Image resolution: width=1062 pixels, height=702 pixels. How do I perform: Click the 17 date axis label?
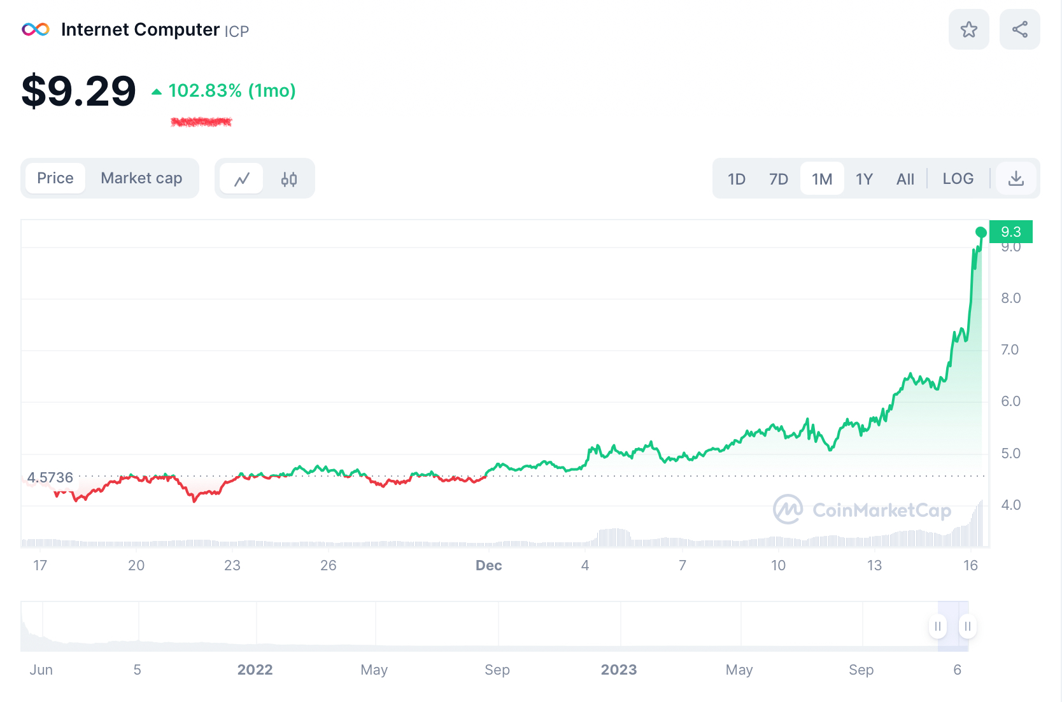click(40, 565)
